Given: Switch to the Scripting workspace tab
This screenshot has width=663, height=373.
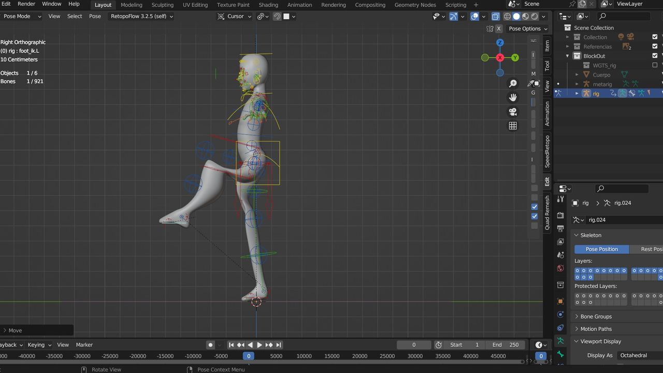Looking at the screenshot, I should [x=455, y=5].
